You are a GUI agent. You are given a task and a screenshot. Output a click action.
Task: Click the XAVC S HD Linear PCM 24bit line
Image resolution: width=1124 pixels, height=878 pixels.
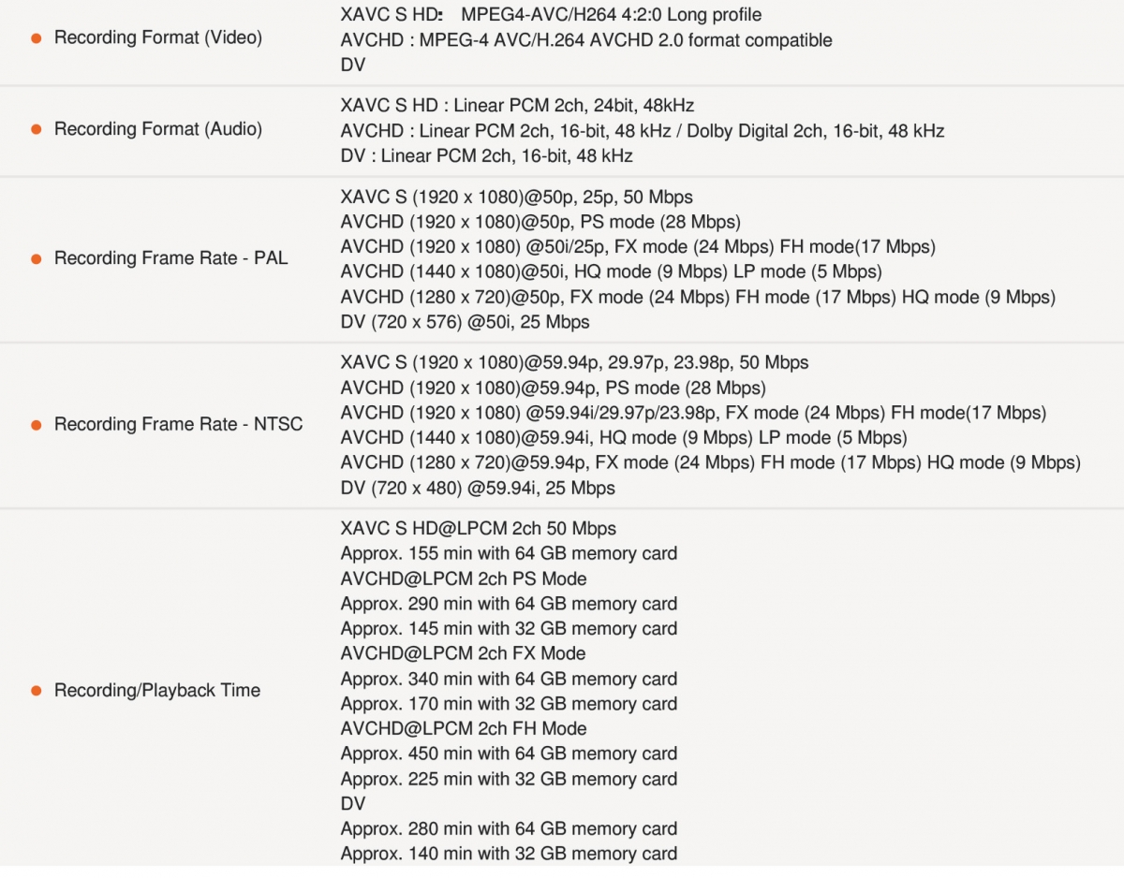pos(517,106)
